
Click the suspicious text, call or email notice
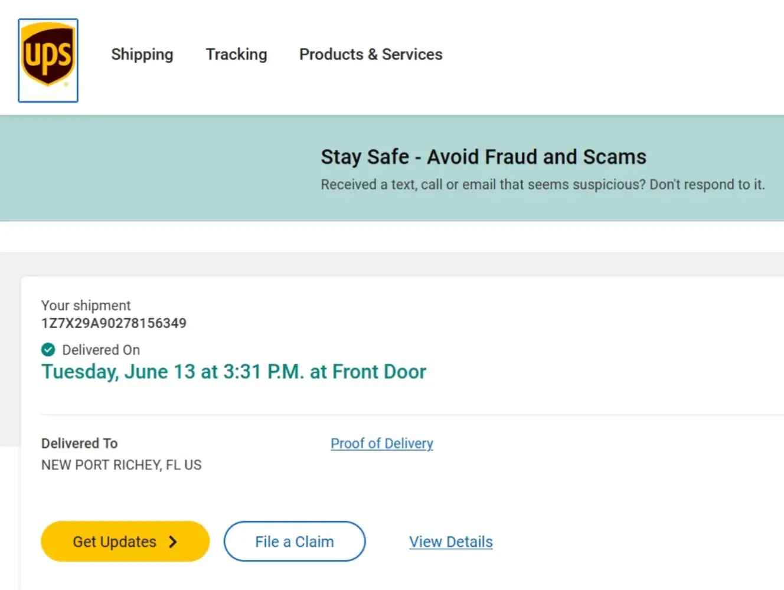(x=542, y=185)
